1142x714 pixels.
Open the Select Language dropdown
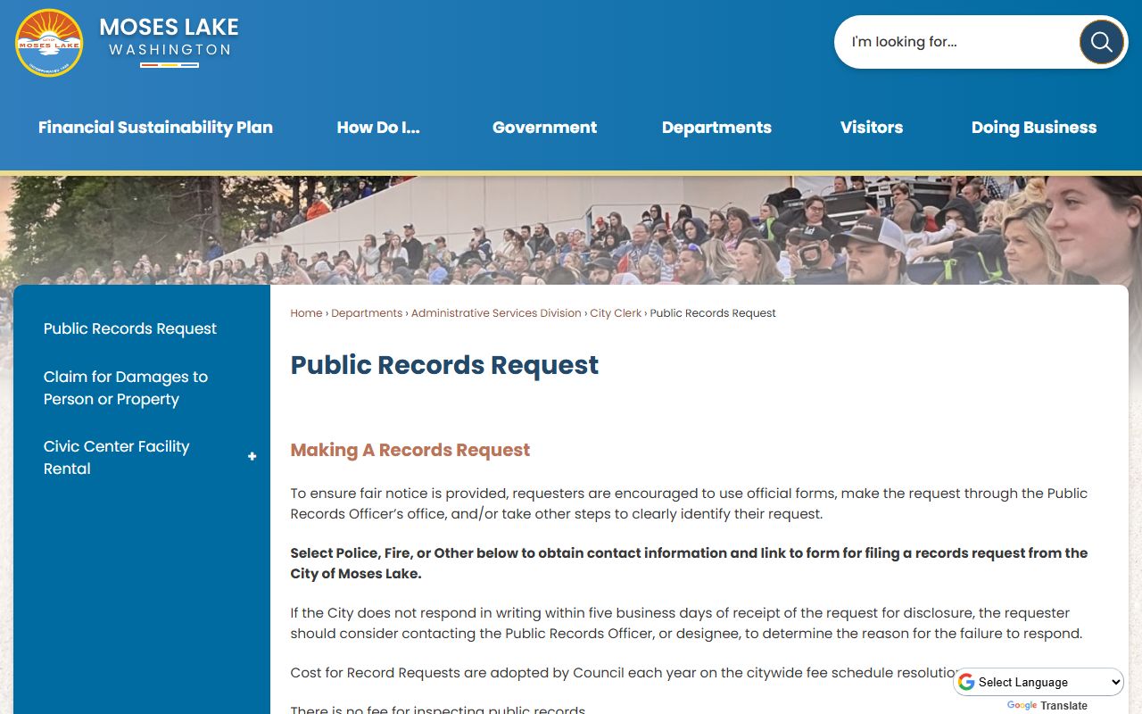click(x=1039, y=682)
